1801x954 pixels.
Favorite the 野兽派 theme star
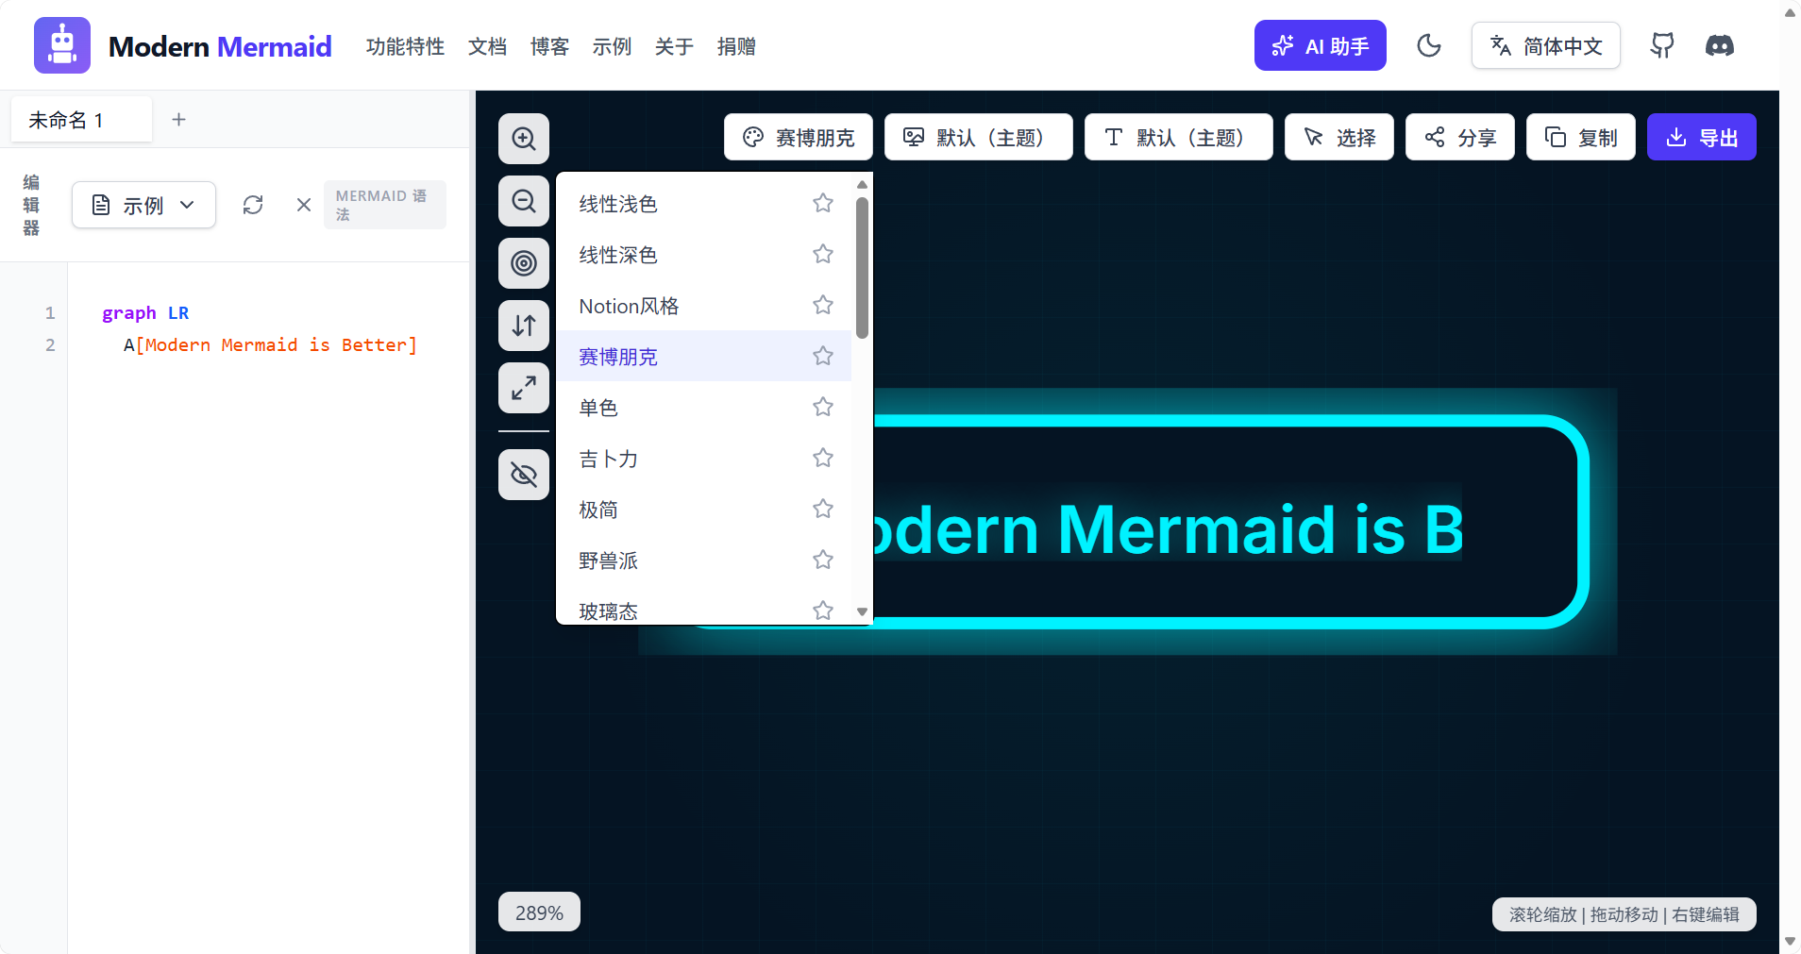point(823,560)
